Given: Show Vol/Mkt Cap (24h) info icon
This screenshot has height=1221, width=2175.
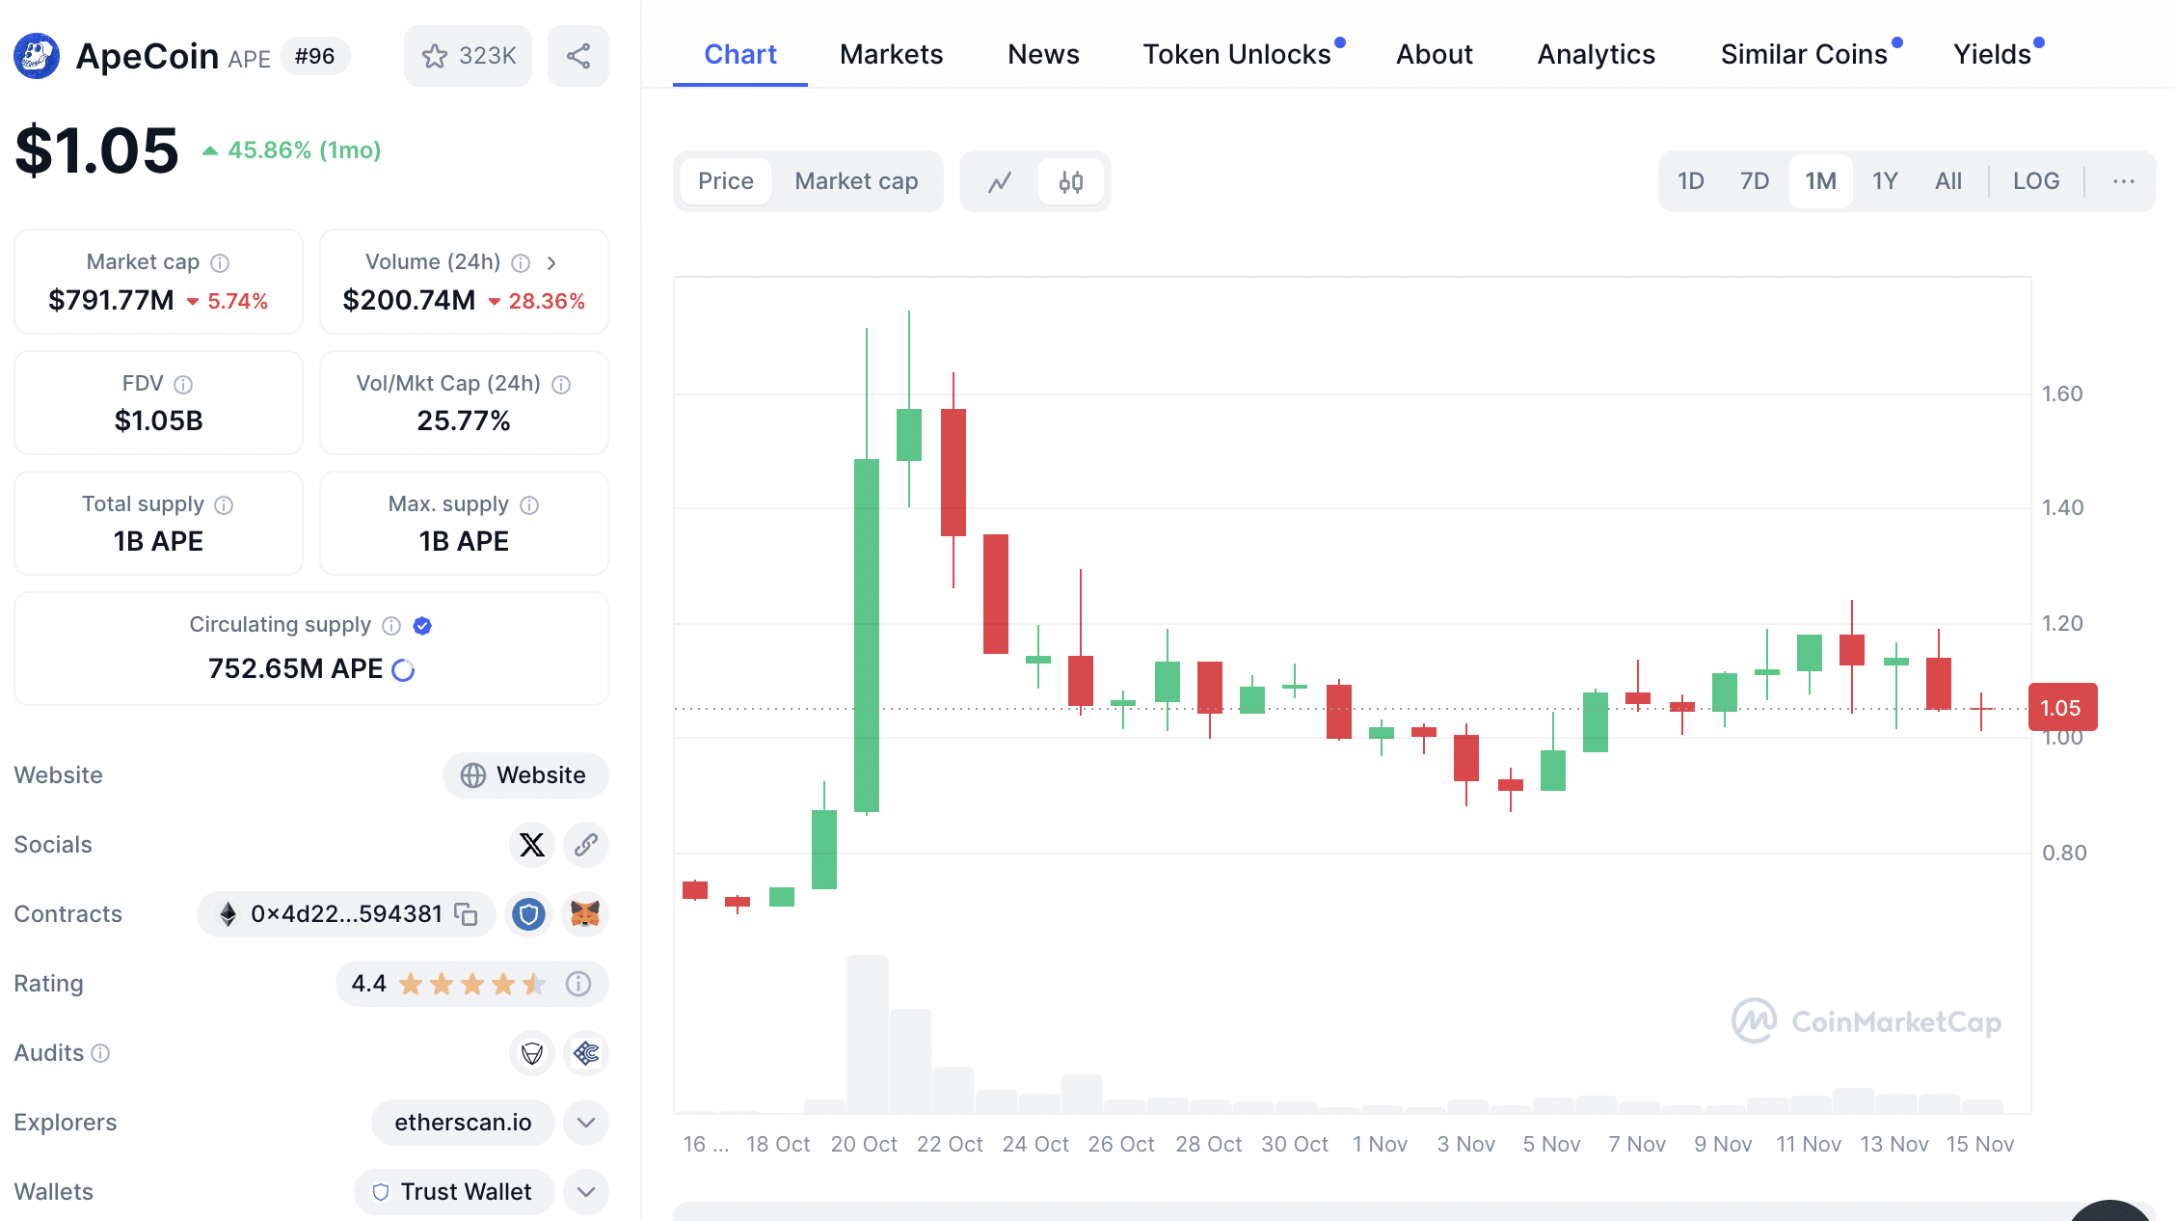Looking at the screenshot, I should tap(561, 384).
